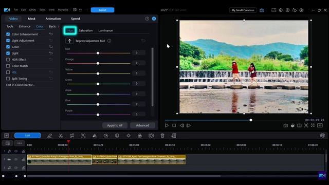The image size is (329, 185).
Task: Switch to the Speed tab
Action: click(x=75, y=18)
